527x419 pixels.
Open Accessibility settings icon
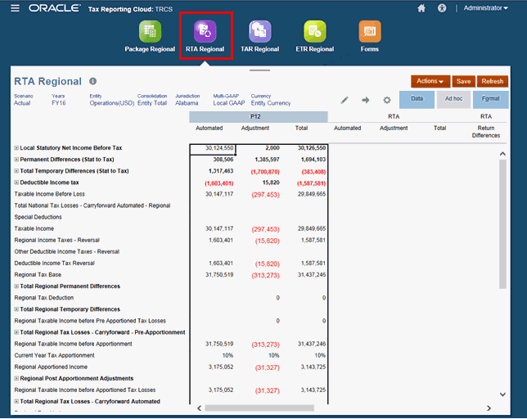pos(442,8)
